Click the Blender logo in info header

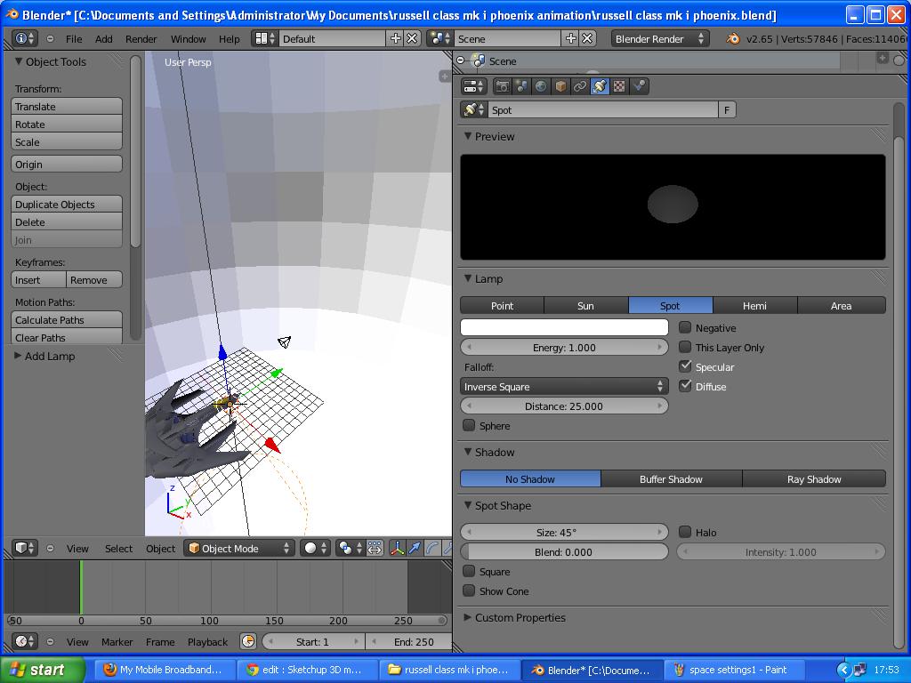(733, 39)
